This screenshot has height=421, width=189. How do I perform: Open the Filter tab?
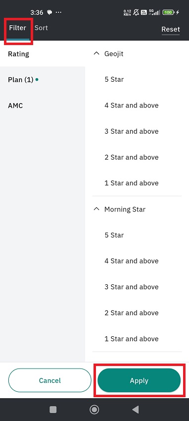coord(18,28)
